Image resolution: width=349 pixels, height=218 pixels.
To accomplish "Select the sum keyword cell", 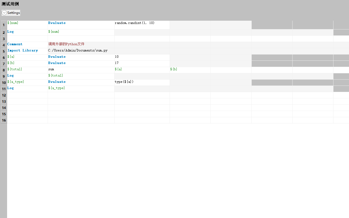I will click(81, 70).
